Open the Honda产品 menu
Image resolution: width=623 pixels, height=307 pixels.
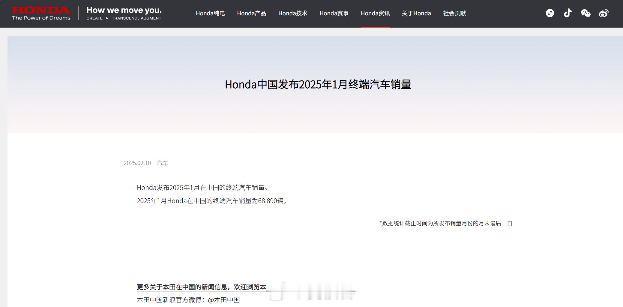point(251,13)
